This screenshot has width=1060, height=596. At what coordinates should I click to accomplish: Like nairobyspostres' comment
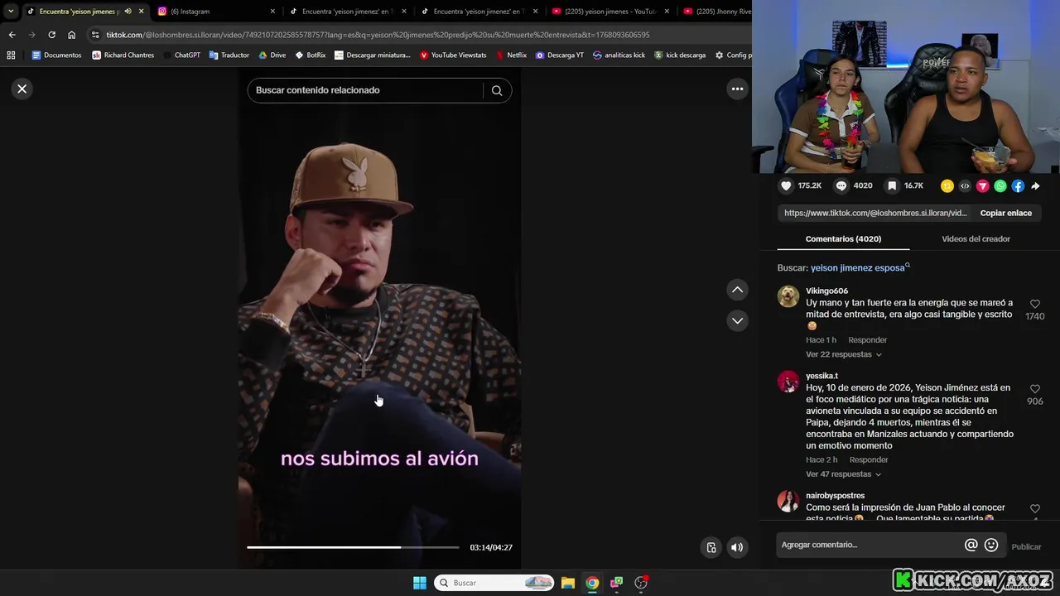[x=1034, y=508]
